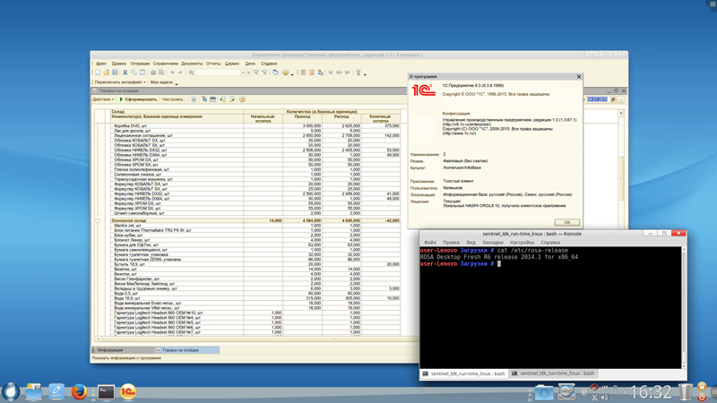This screenshot has height=403, width=717.
Task: Click the M+ memory button
Action: click(x=340, y=73)
